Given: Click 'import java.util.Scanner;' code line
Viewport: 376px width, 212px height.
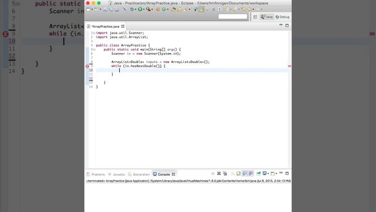Looking at the screenshot, I should coord(120,33).
